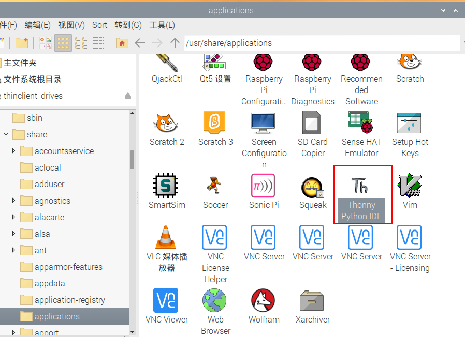
Task: Select the Wolfram application icon
Action: (263, 300)
